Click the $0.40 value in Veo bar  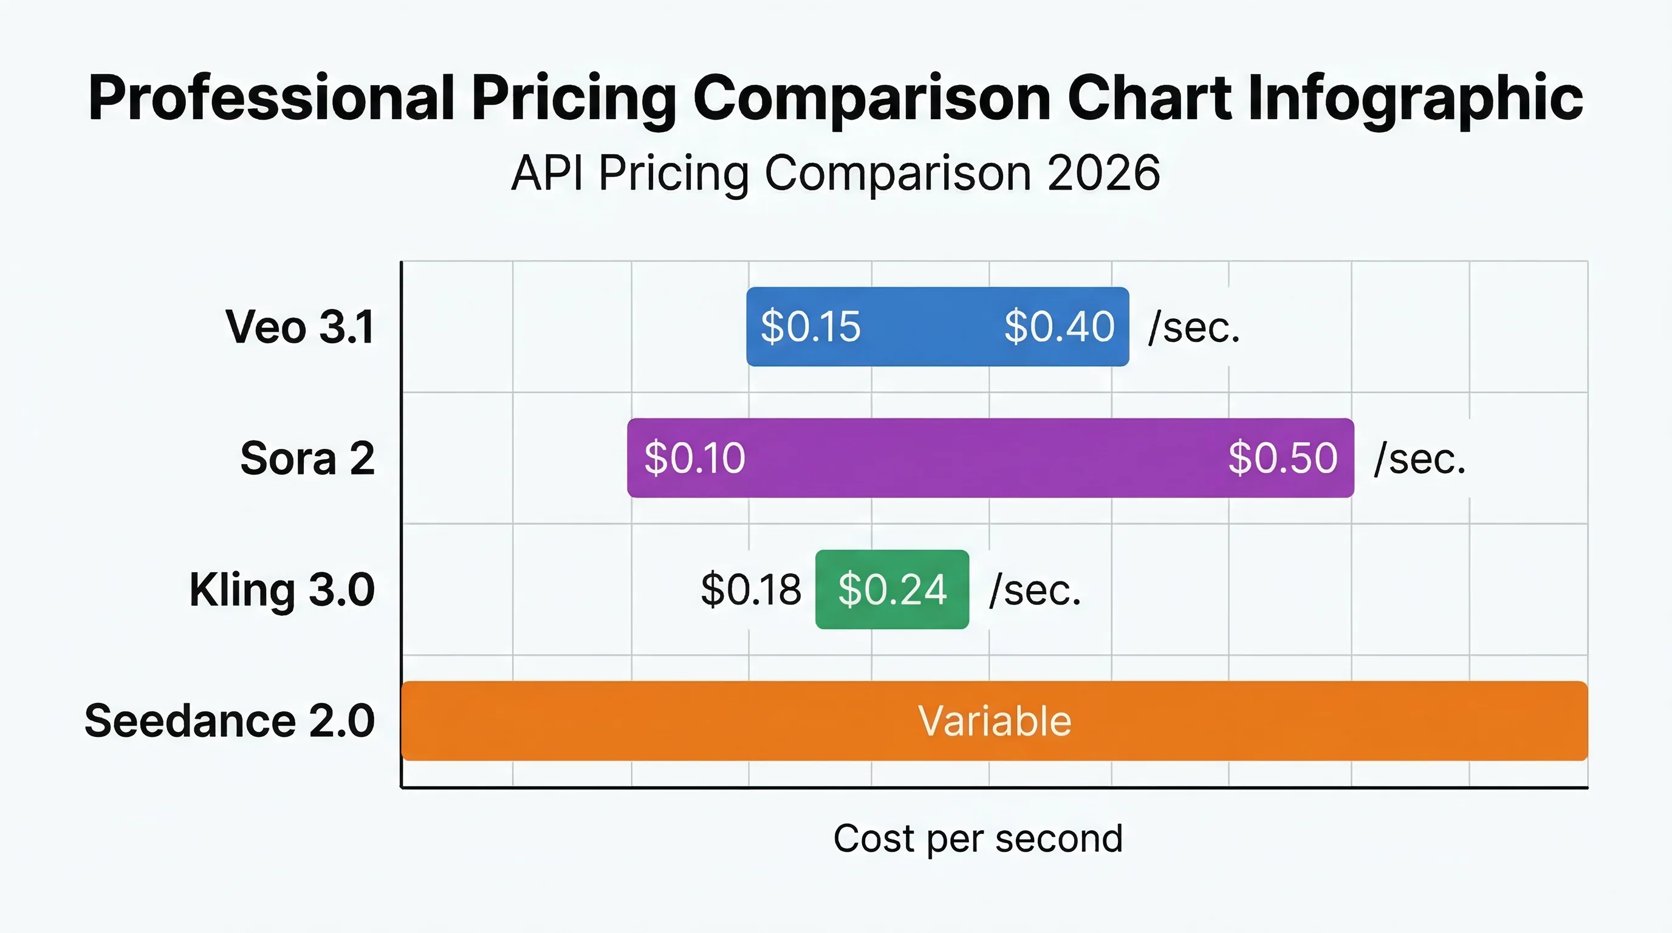[1060, 326]
